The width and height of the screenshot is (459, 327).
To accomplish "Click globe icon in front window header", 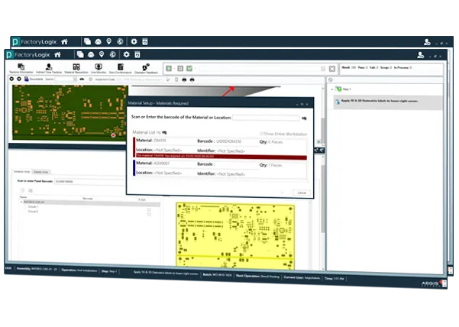I will (113, 54).
